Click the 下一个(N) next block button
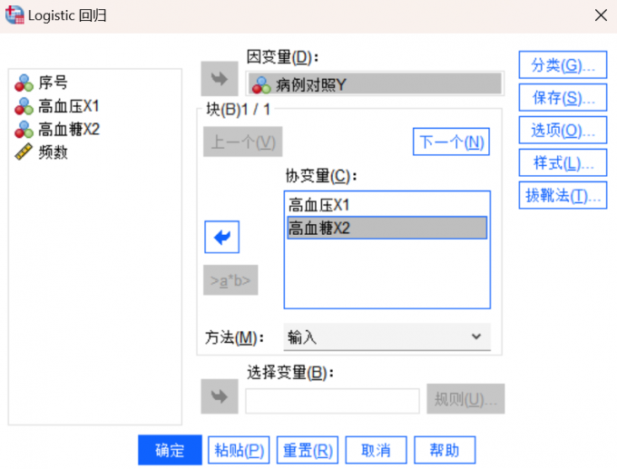Screen dimensions: 617x469 click(451, 142)
